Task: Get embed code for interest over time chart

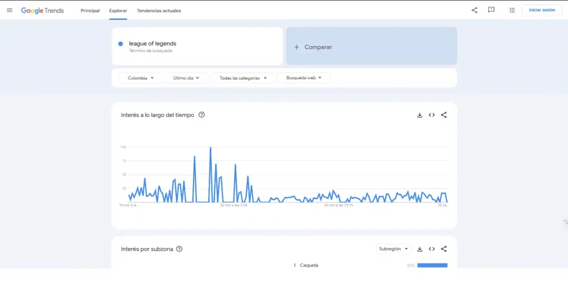Action: click(432, 115)
